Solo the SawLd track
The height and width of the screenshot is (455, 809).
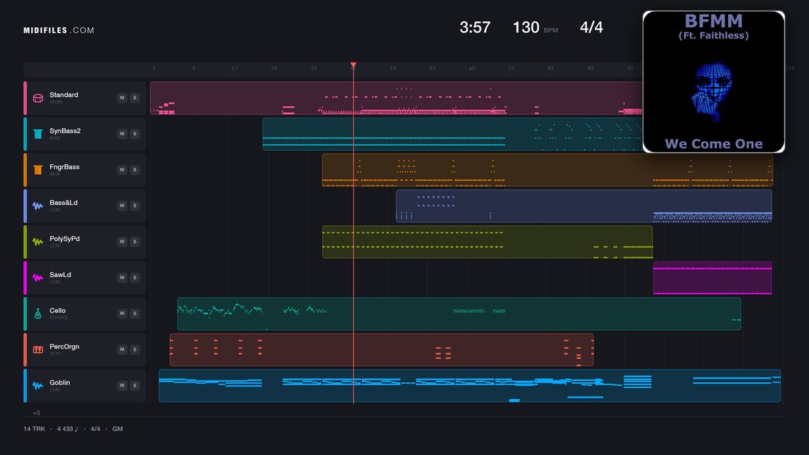[x=135, y=278]
